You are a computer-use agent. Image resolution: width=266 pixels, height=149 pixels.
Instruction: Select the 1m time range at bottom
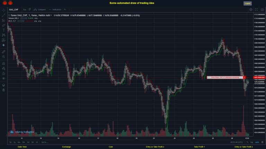click(28, 142)
